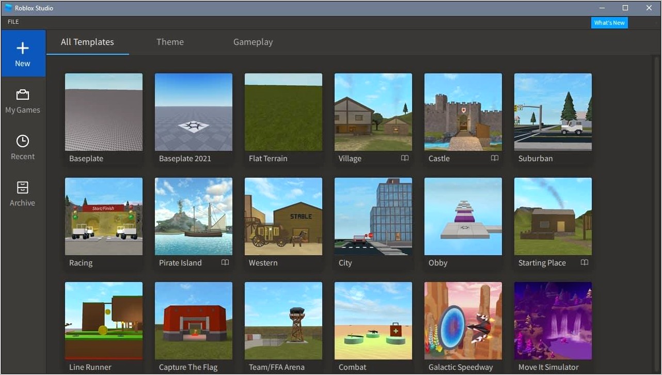Select the Flat Terrain template thumbnail
This screenshot has height=375, width=662.
pyautogui.click(x=283, y=112)
